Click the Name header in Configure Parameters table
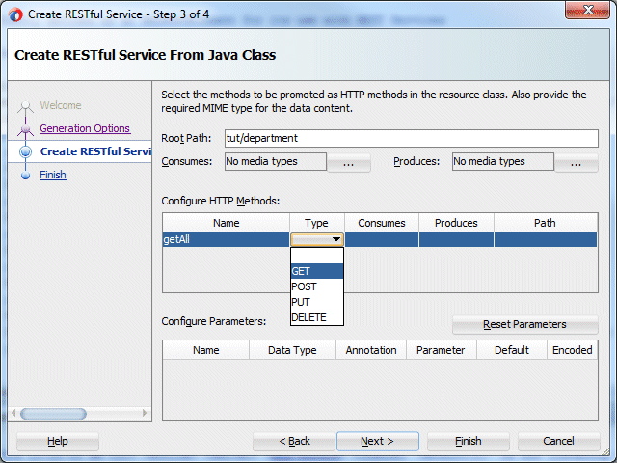 [x=205, y=350]
